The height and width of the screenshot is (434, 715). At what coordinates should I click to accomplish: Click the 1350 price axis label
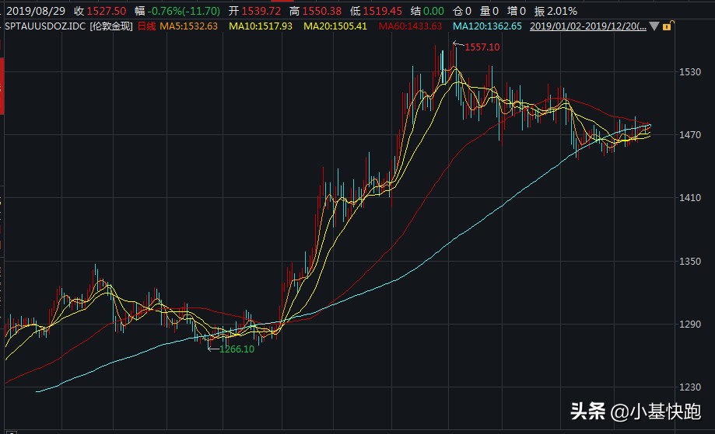[690, 261]
